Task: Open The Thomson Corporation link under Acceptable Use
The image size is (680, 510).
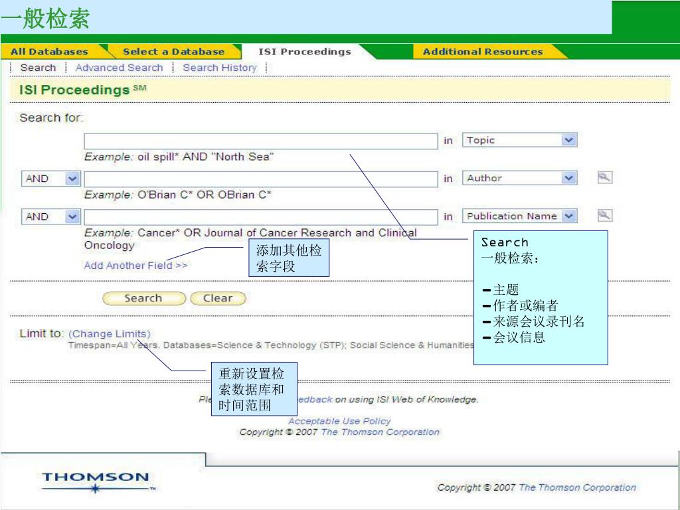Action: coord(380,432)
